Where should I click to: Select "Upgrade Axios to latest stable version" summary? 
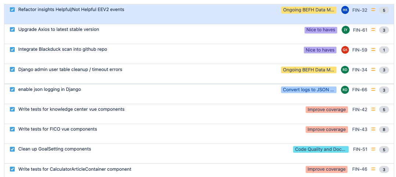pos(59,29)
